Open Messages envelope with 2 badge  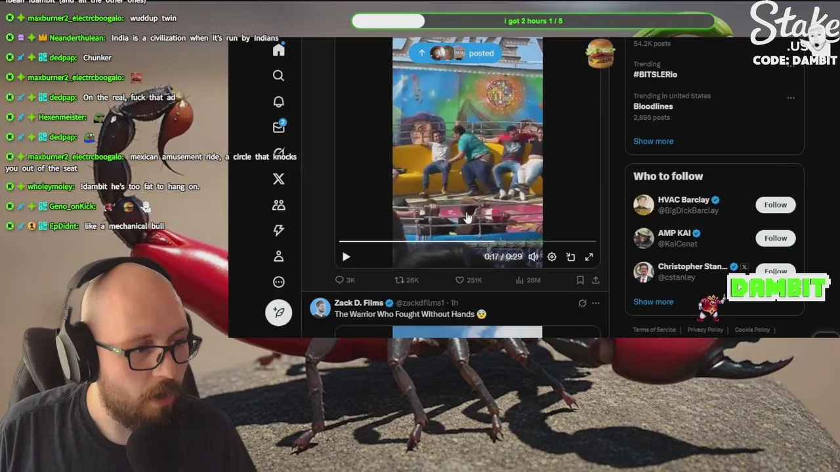[x=279, y=127]
